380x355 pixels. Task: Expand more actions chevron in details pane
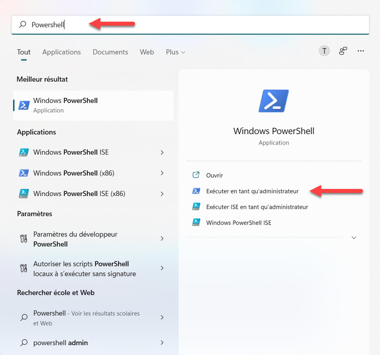[x=354, y=238]
